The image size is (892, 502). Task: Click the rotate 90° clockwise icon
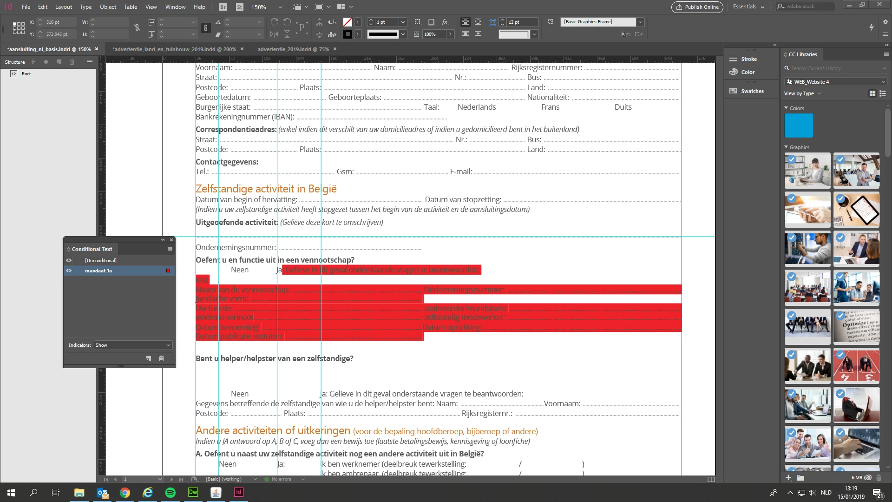(275, 22)
